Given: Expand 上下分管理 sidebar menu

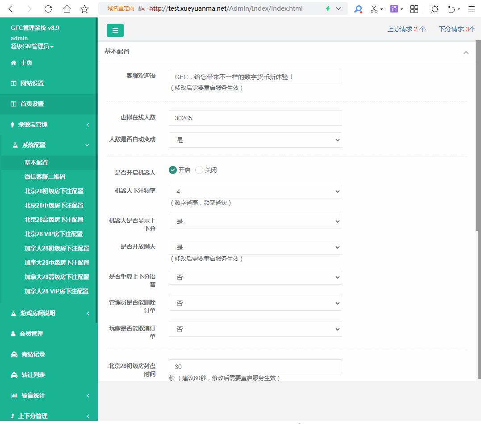Looking at the screenshot, I should (49, 416).
